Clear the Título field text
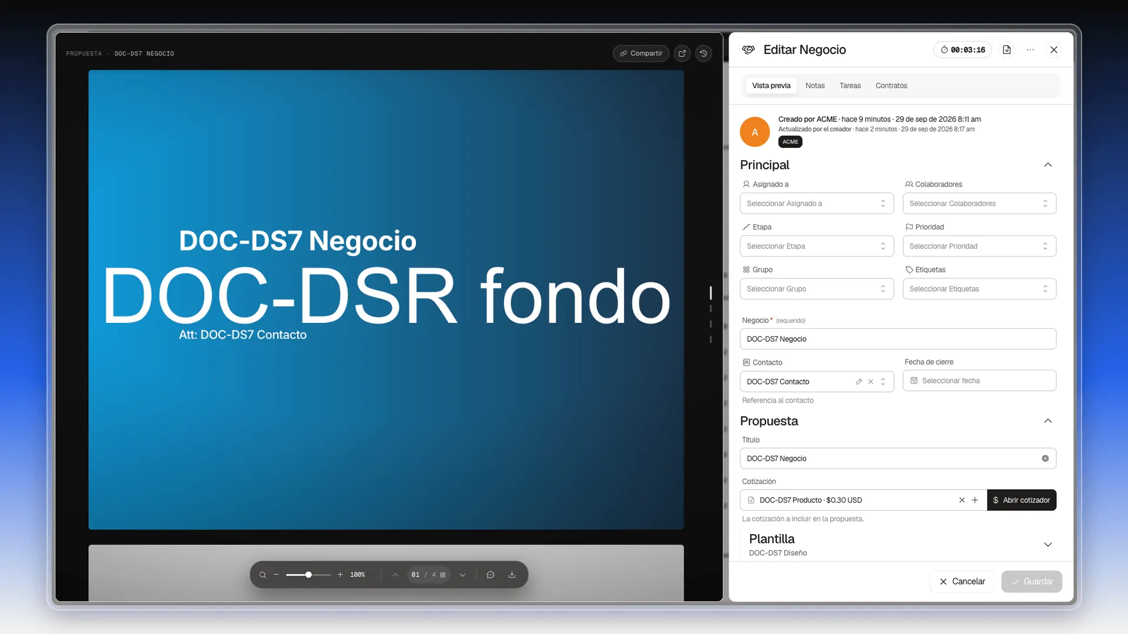This screenshot has height=634, width=1128. (x=1045, y=458)
